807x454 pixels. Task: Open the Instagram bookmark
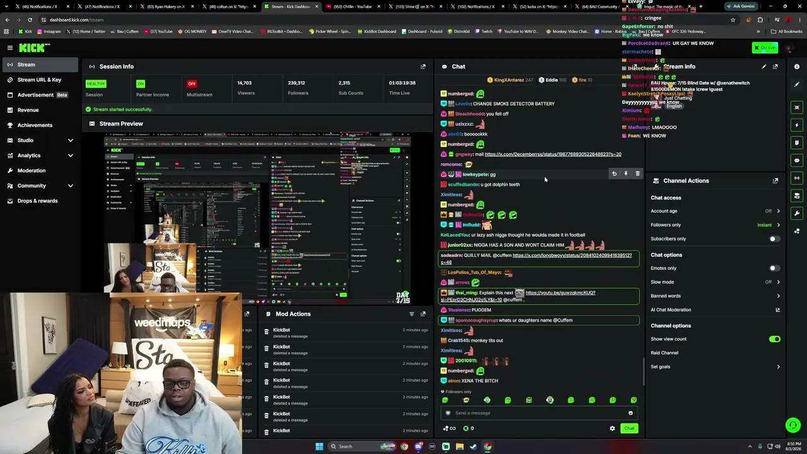pos(49,31)
